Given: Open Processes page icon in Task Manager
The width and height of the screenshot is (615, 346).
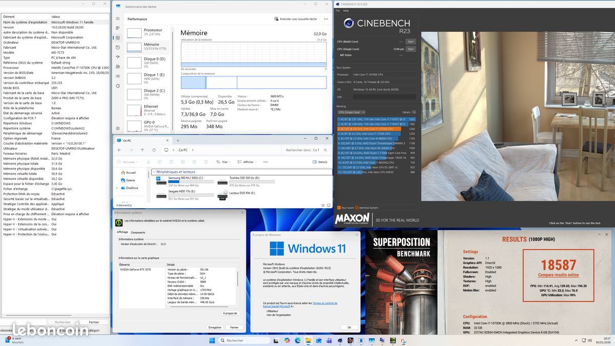Looking at the screenshot, I should 118,28.
